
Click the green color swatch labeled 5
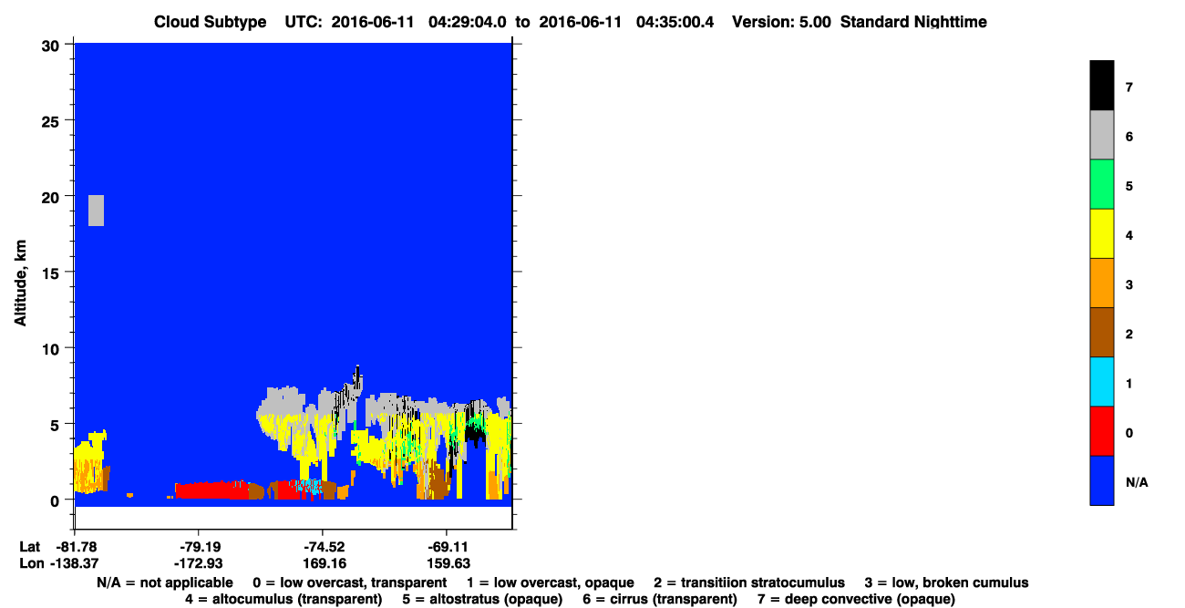1101,184
